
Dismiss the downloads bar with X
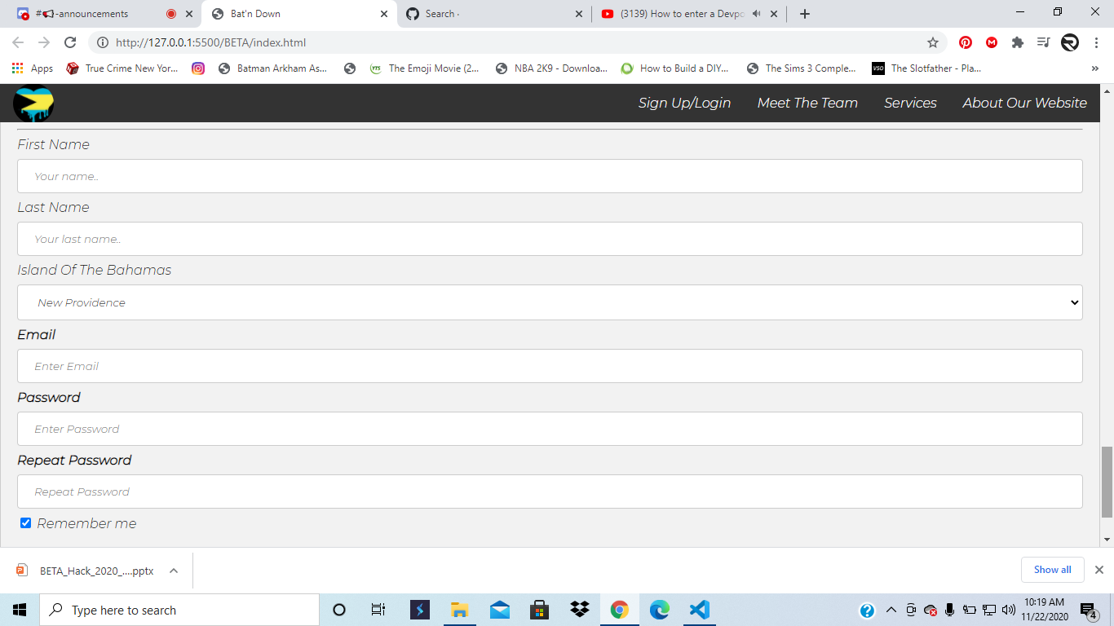pos(1099,570)
